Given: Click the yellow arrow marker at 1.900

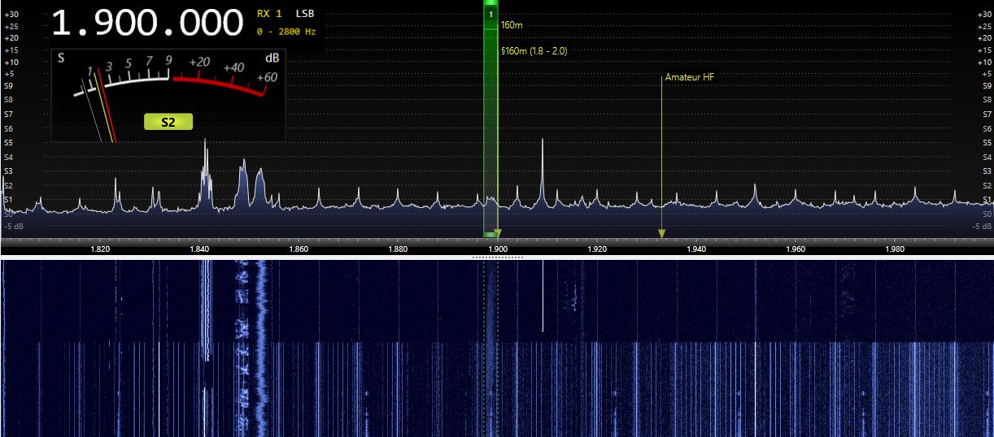Looking at the screenshot, I should tap(498, 234).
